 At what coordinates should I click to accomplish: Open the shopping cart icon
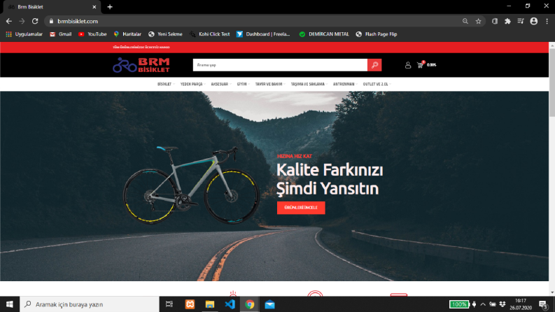(x=420, y=65)
